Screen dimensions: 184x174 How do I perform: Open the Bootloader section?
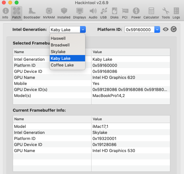click(32, 13)
